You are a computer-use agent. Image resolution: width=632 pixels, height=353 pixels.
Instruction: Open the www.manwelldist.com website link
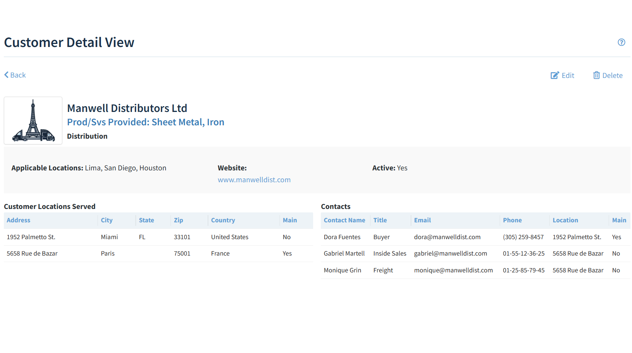point(254,180)
